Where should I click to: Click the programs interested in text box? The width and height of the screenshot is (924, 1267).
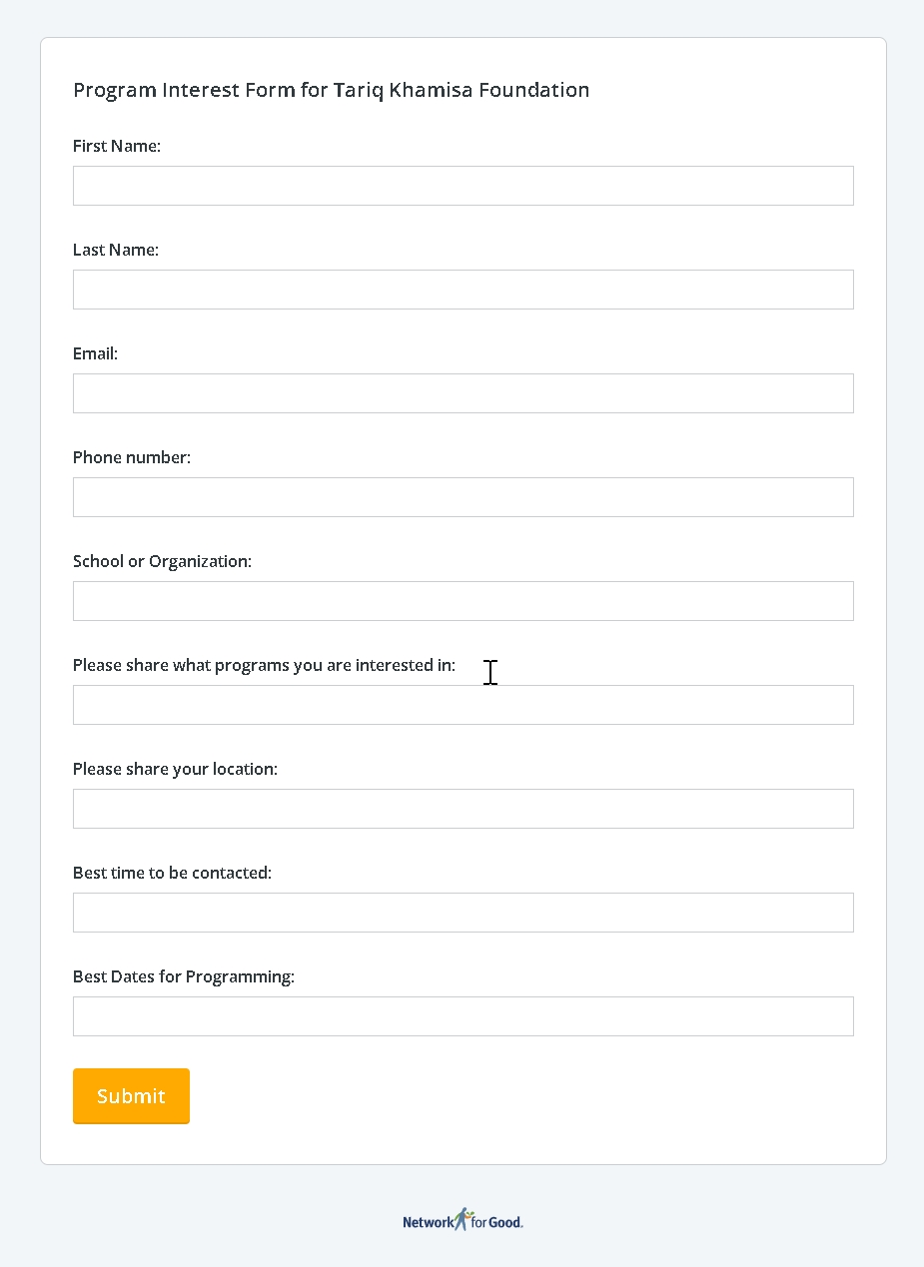pos(463,705)
